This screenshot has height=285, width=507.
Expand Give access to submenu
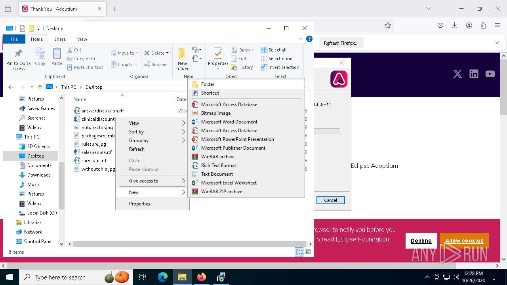(152, 181)
